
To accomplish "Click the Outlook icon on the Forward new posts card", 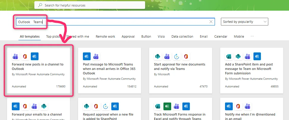I will [x=35, y=56].
